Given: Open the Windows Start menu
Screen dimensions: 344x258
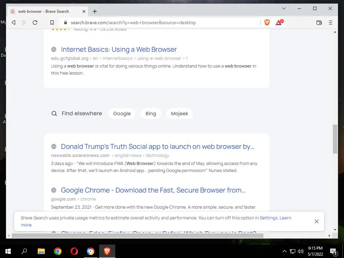Looking at the screenshot, I should tap(8, 251).
